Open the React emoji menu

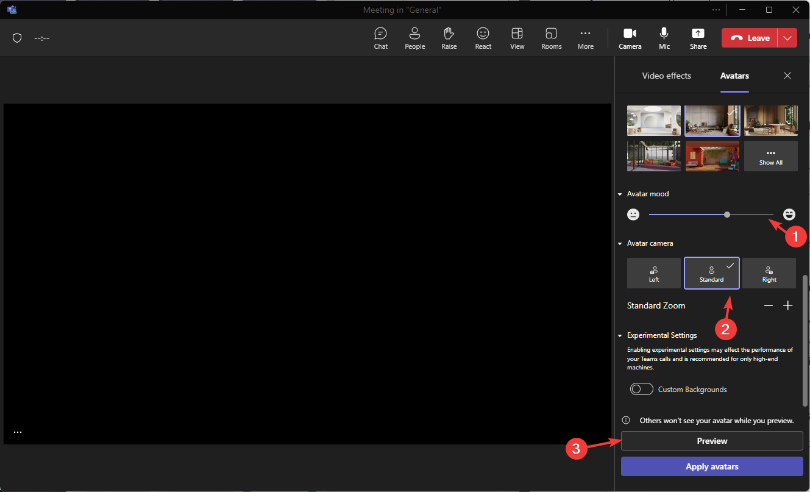(483, 38)
